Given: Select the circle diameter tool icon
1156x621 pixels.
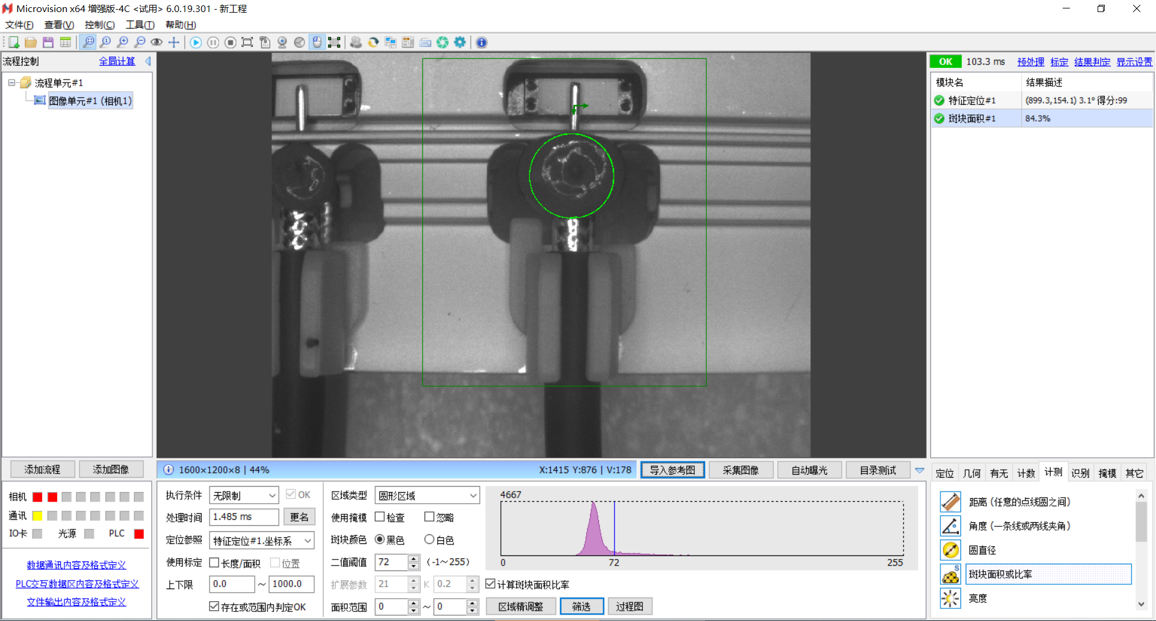Looking at the screenshot, I should pyautogui.click(x=950, y=550).
